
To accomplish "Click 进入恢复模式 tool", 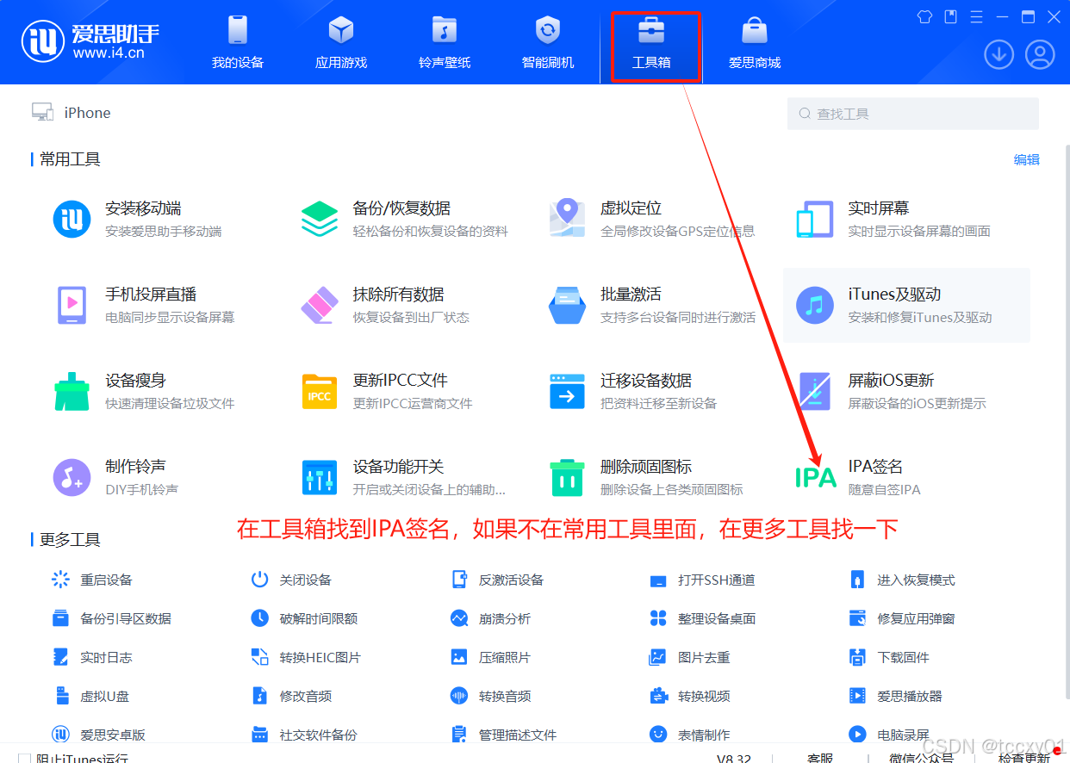I will click(x=905, y=580).
